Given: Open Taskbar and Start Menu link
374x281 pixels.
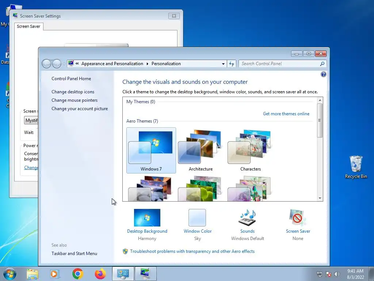Looking at the screenshot, I should click(74, 254).
